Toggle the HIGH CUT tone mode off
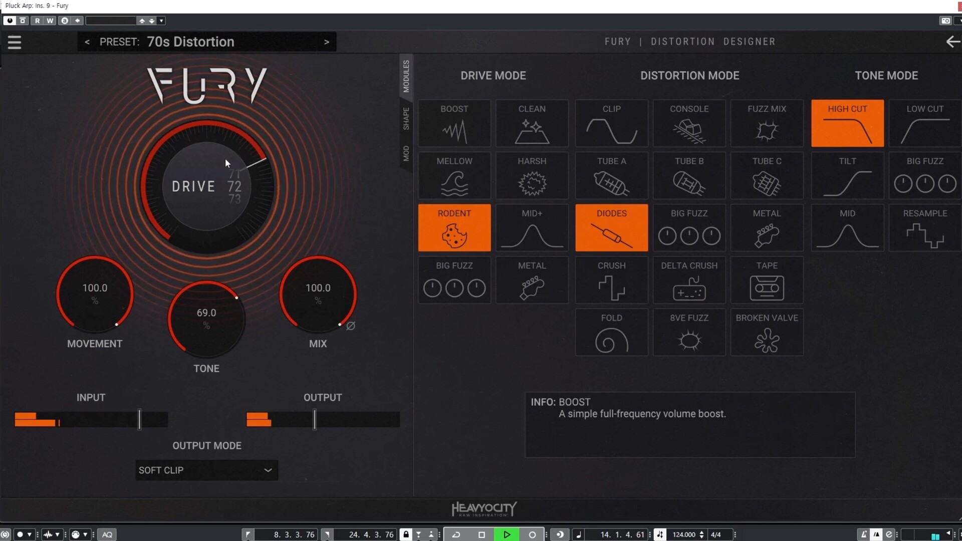 [847, 123]
